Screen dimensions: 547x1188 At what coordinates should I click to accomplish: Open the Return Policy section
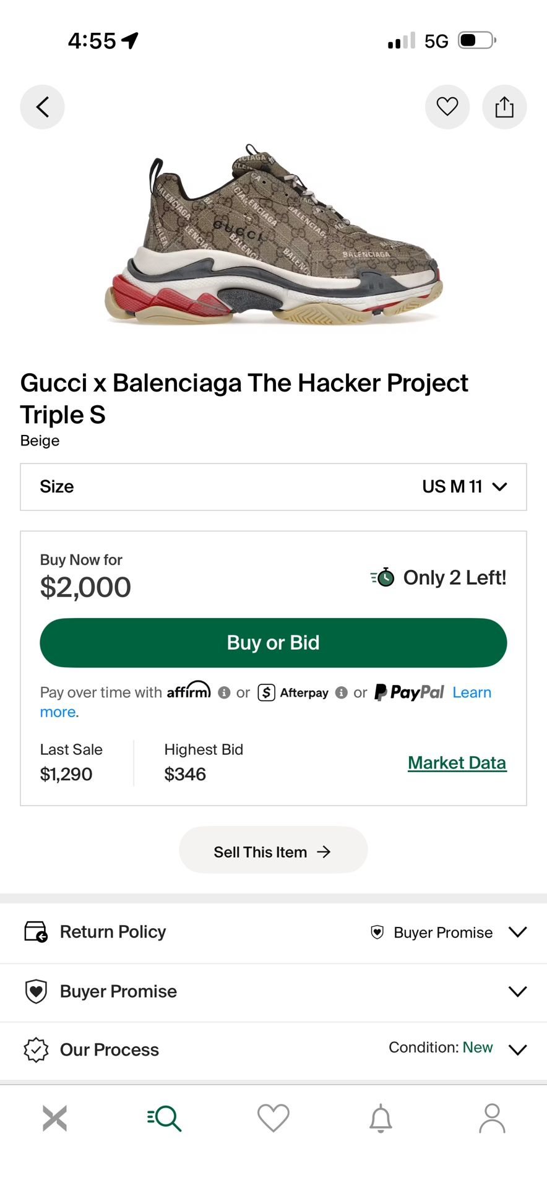112,931
